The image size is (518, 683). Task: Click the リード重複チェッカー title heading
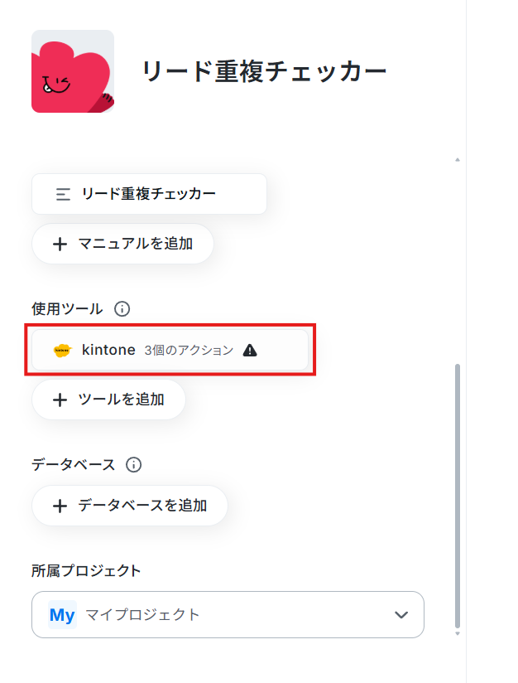(x=265, y=71)
